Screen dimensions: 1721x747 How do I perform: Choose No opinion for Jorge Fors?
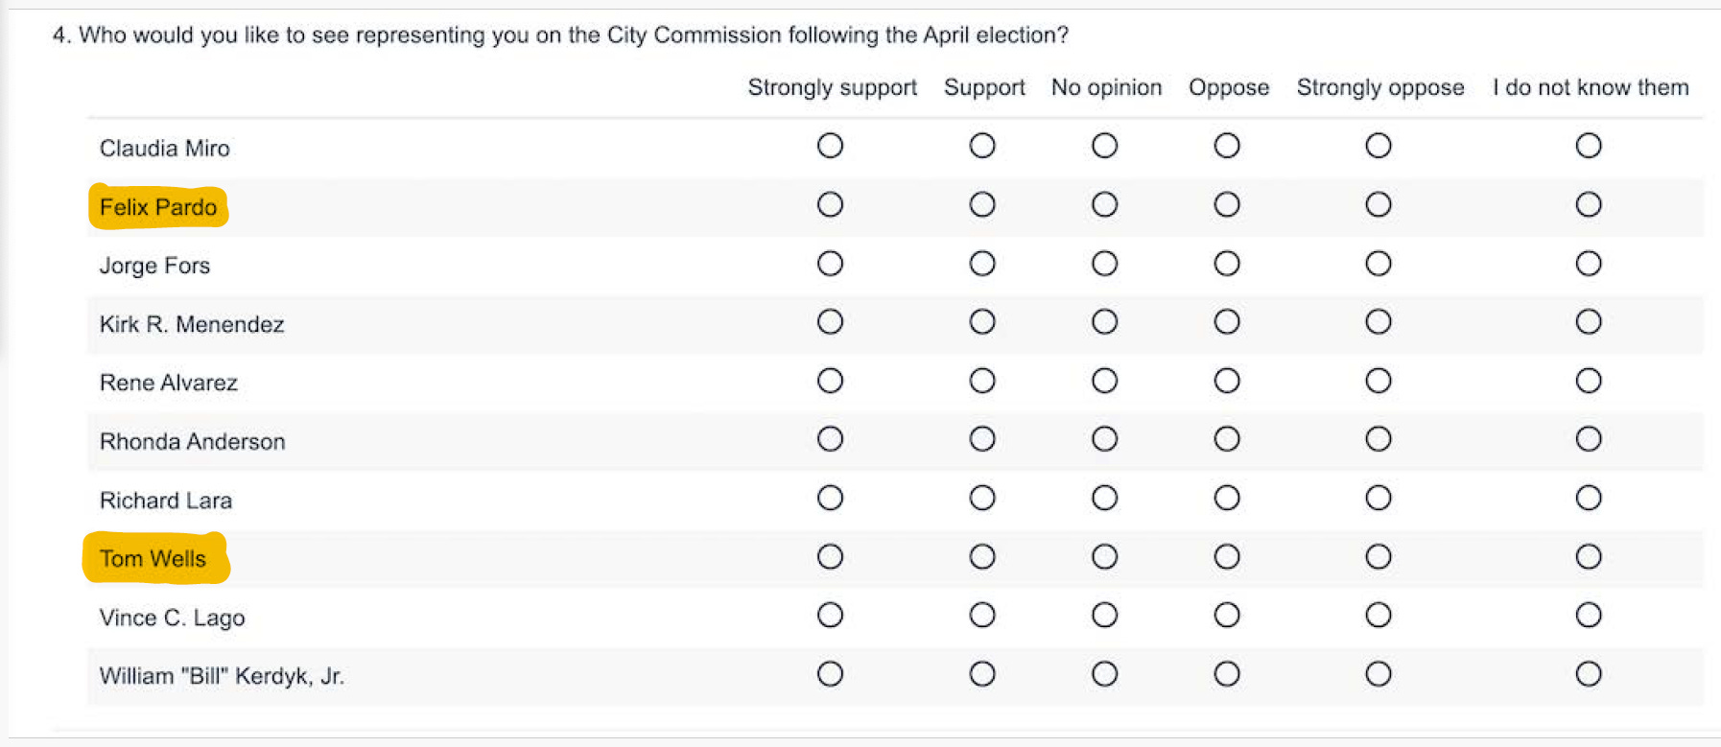1104,264
